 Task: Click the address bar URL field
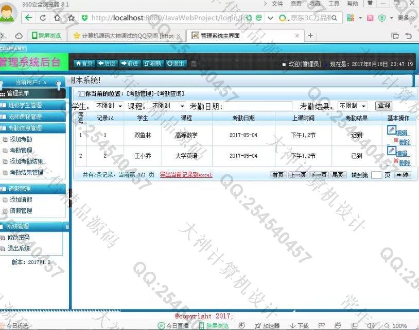[x=167, y=18]
